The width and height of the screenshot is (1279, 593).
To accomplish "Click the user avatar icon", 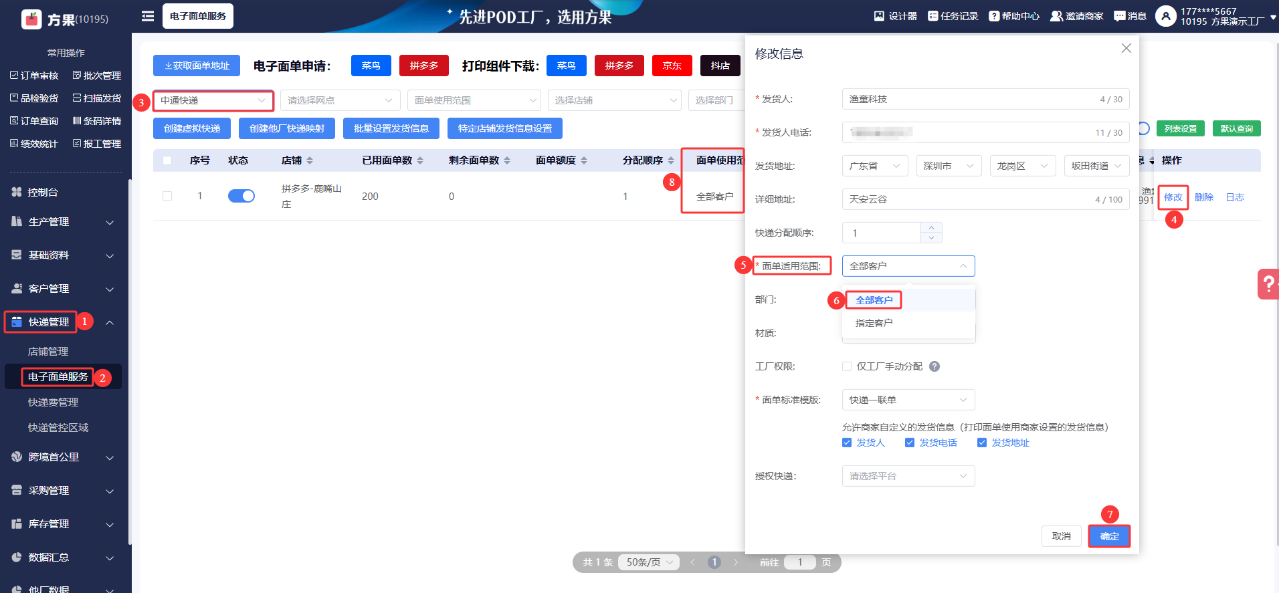I will (x=1166, y=16).
